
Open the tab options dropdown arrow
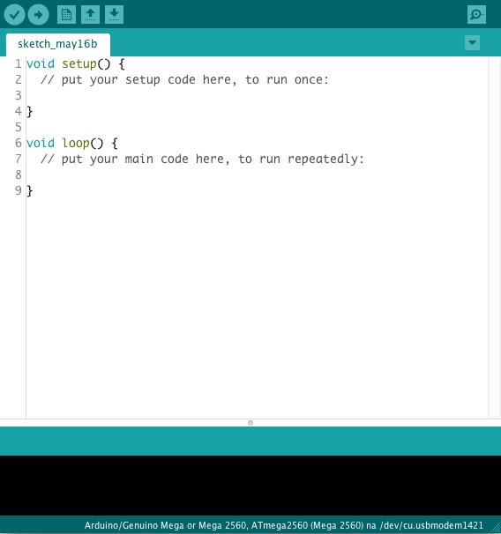(x=472, y=43)
